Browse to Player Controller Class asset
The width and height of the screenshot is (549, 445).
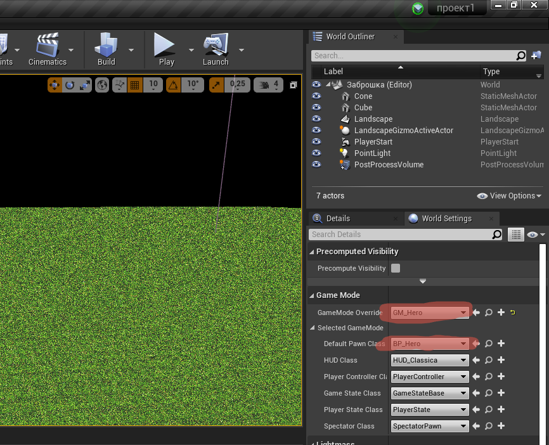(488, 377)
